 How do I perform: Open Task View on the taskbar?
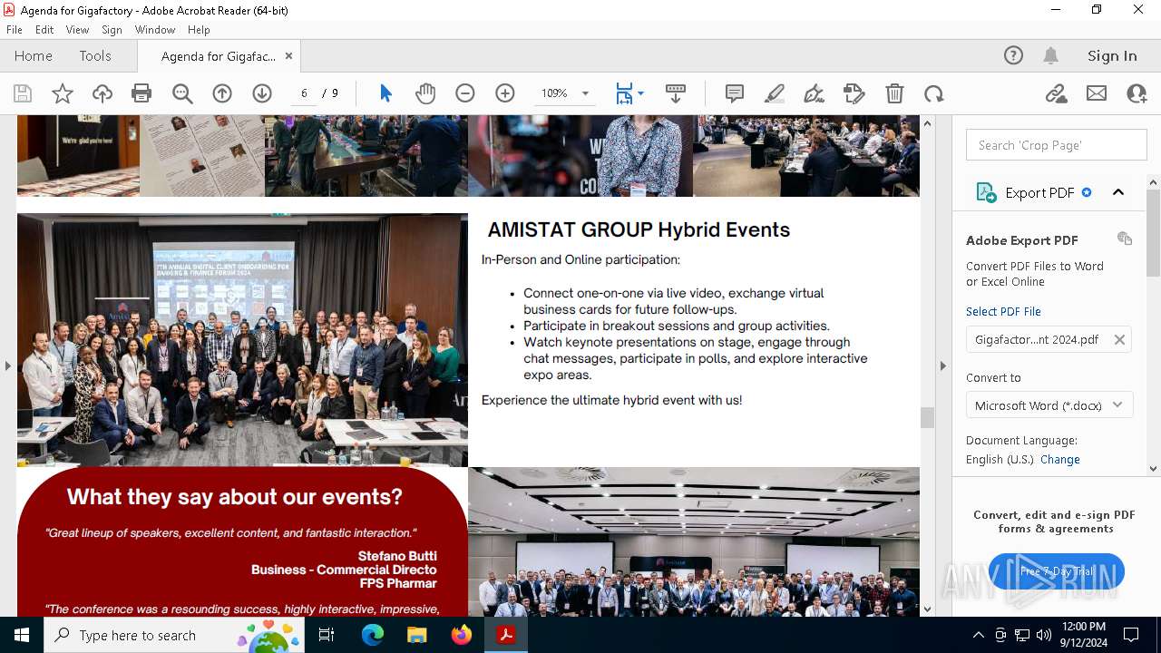(x=327, y=635)
